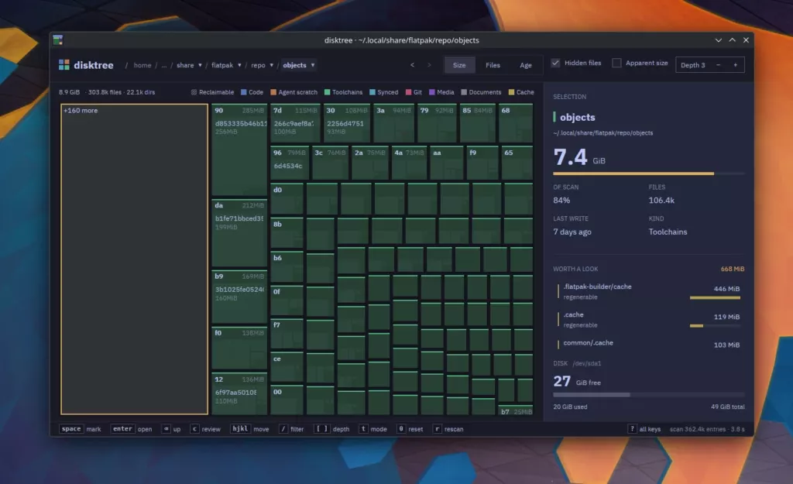Click the 0 reset key hint
793x484 pixels.
[x=410, y=429]
